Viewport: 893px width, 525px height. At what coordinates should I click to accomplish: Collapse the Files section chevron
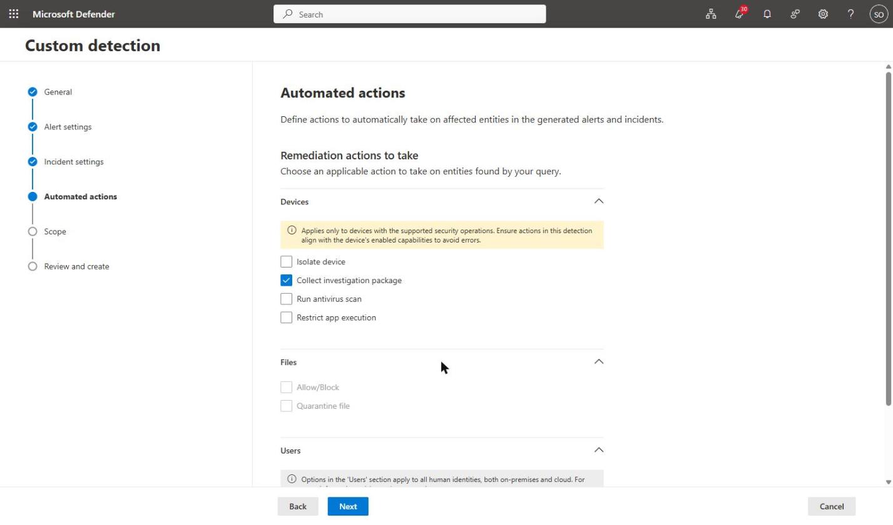598,362
